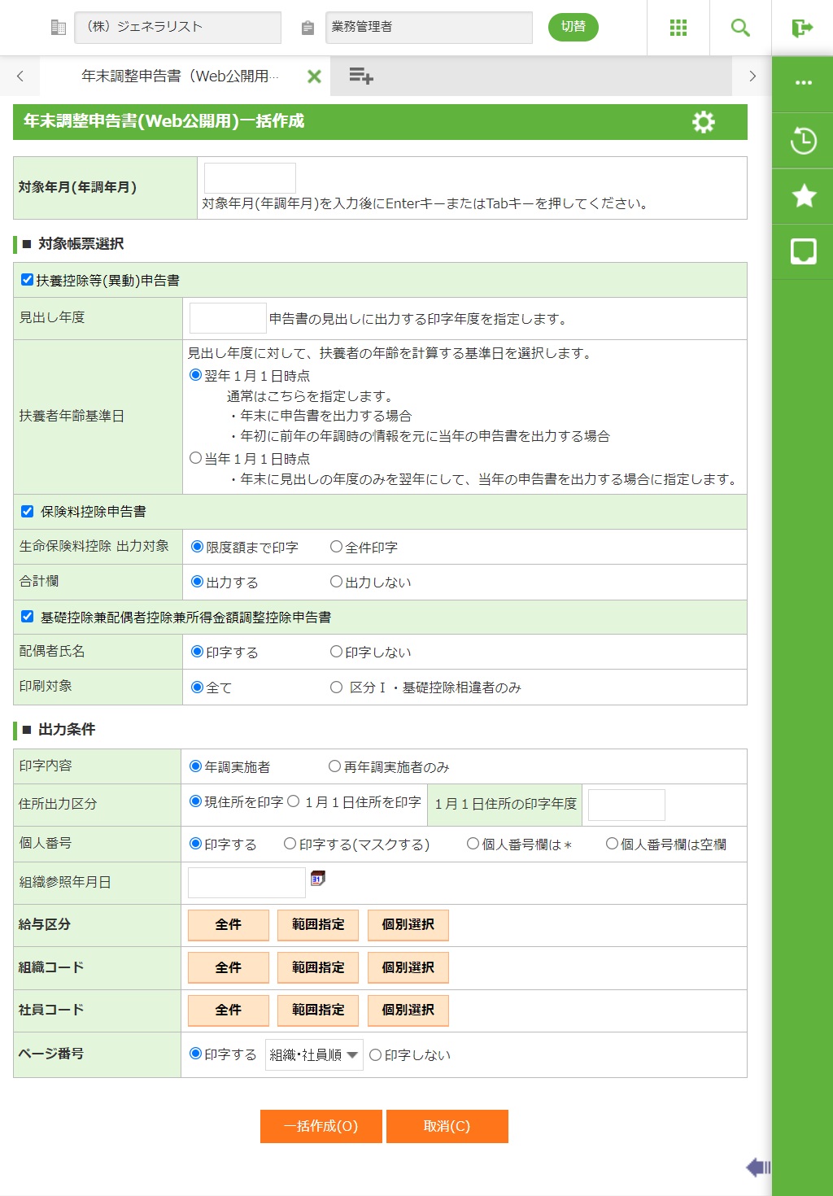Viewport: 833px width, 1196px height.
Task: Open the apps grid menu icon
Action: point(678,28)
